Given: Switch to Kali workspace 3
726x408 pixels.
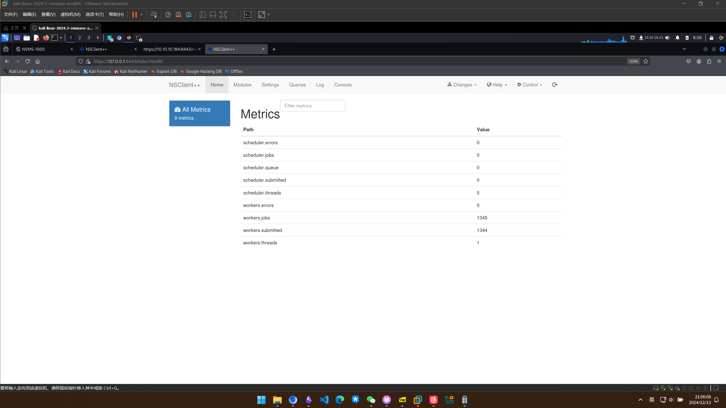Looking at the screenshot, I should (89, 38).
